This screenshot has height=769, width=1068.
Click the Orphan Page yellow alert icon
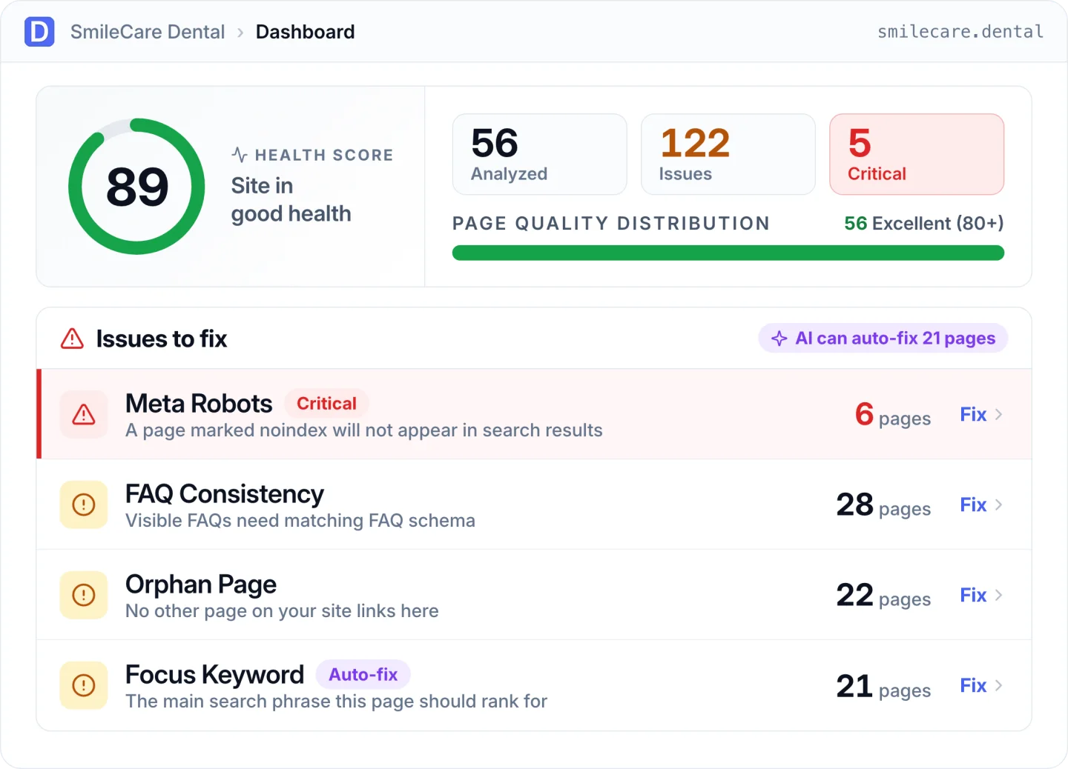[84, 595]
